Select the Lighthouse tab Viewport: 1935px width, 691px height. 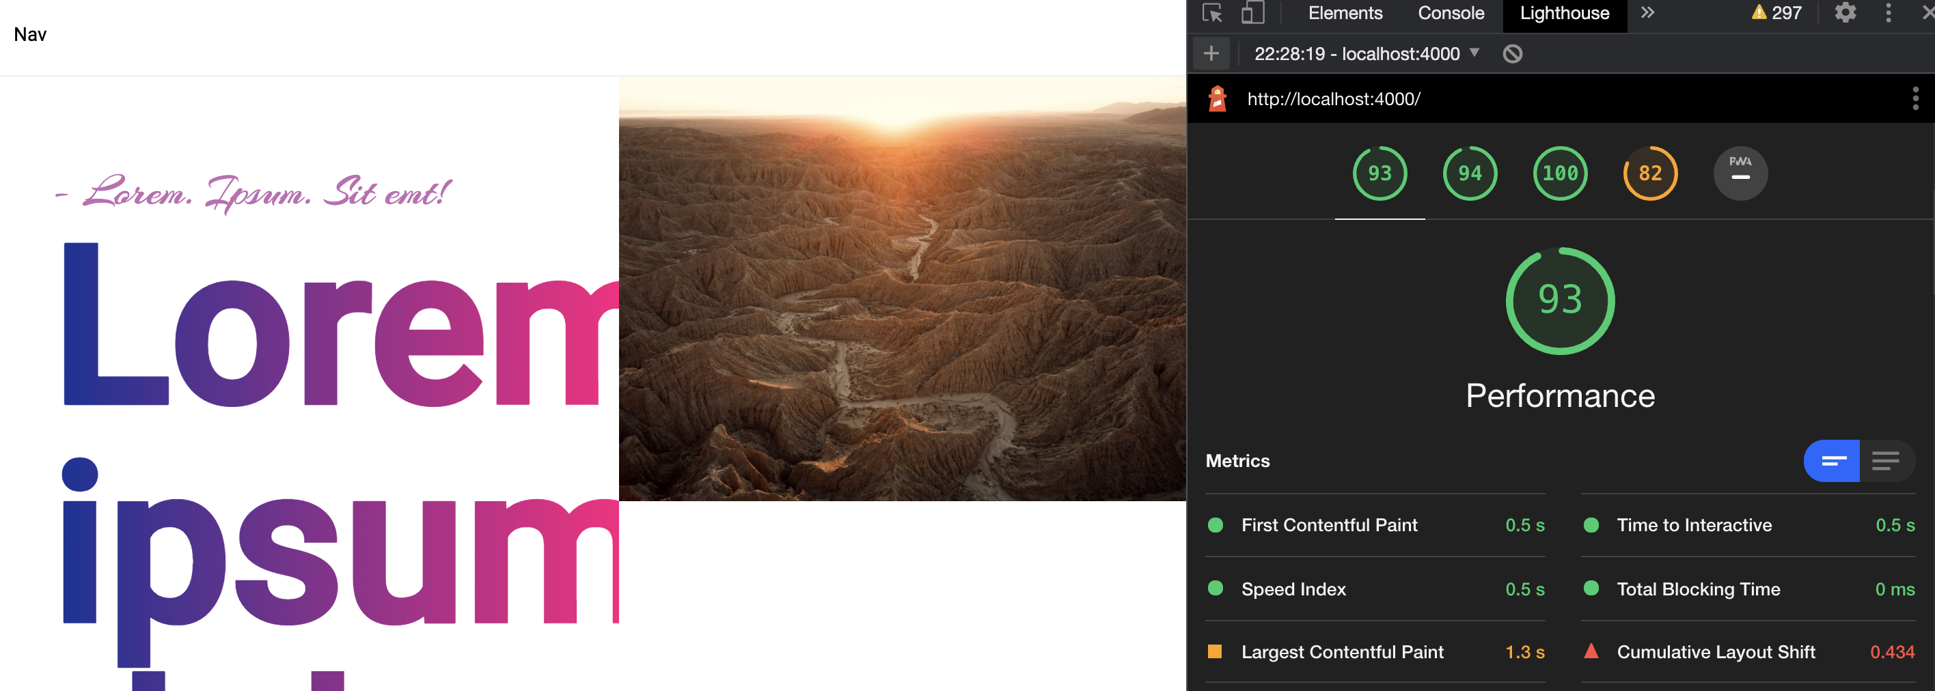pos(1565,15)
